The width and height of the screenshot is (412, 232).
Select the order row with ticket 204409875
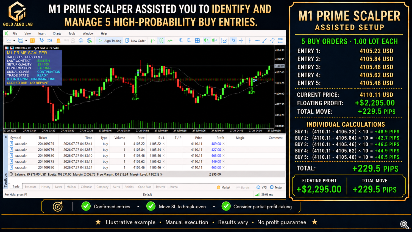147,162
